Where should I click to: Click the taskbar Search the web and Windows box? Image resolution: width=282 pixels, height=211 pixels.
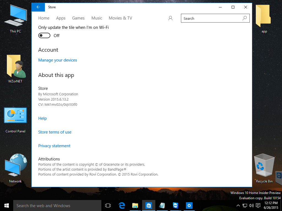click(57, 206)
